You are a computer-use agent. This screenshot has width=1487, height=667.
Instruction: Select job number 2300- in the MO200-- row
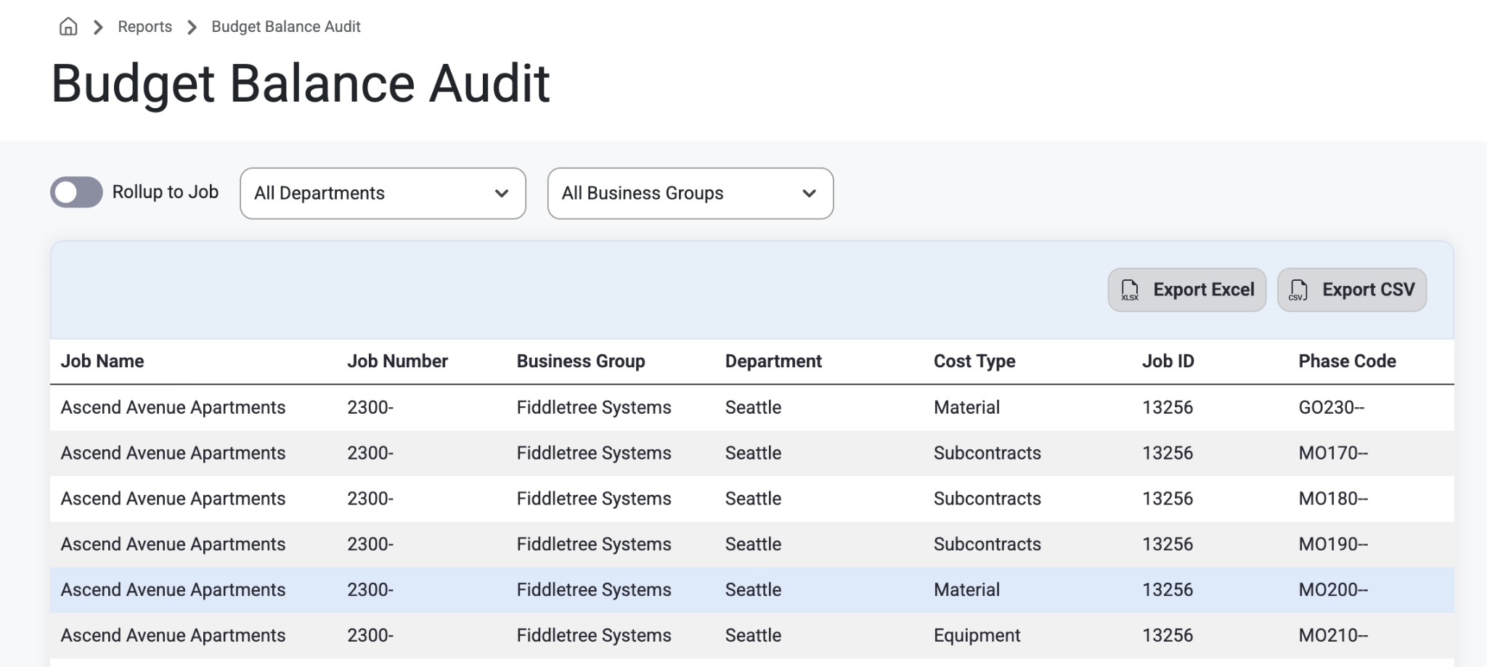pos(370,590)
